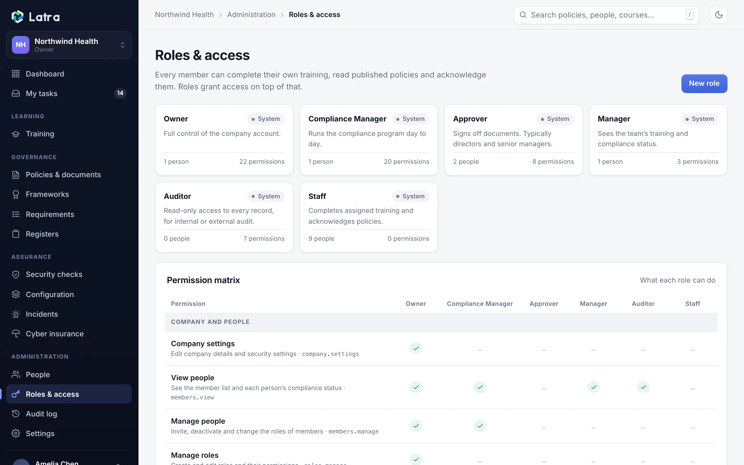Click the Policies & documents file icon

point(16,175)
